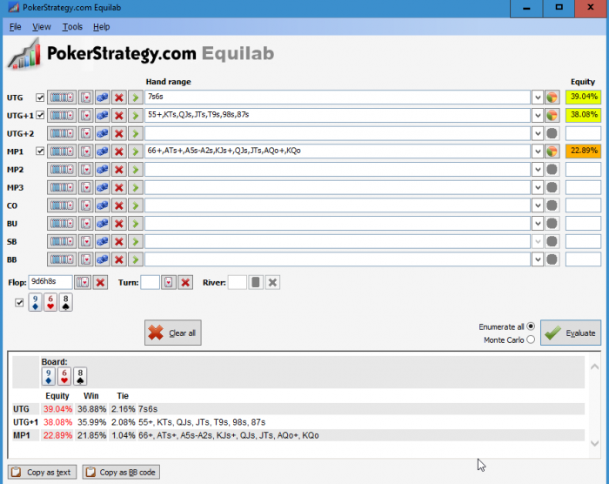Click the UTG equity value 39.04% box
The height and width of the screenshot is (484, 609).
583,97
